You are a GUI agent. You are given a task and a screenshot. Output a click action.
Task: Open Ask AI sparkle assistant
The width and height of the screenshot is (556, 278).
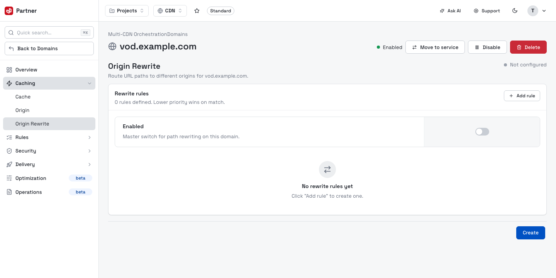[x=450, y=11]
